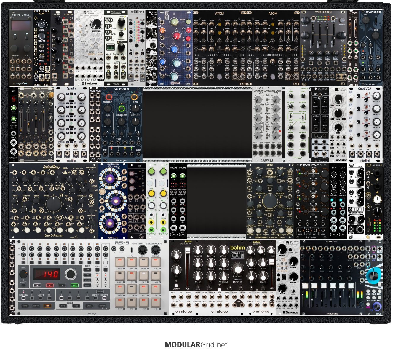Toggle the ACCENT button on the RS-9
The height and width of the screenshot is (351, 393).
[x=23, y=285]
